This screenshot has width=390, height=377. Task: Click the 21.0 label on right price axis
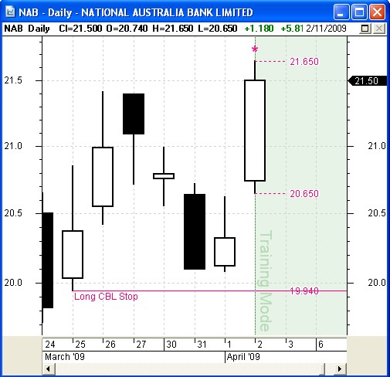377,146
